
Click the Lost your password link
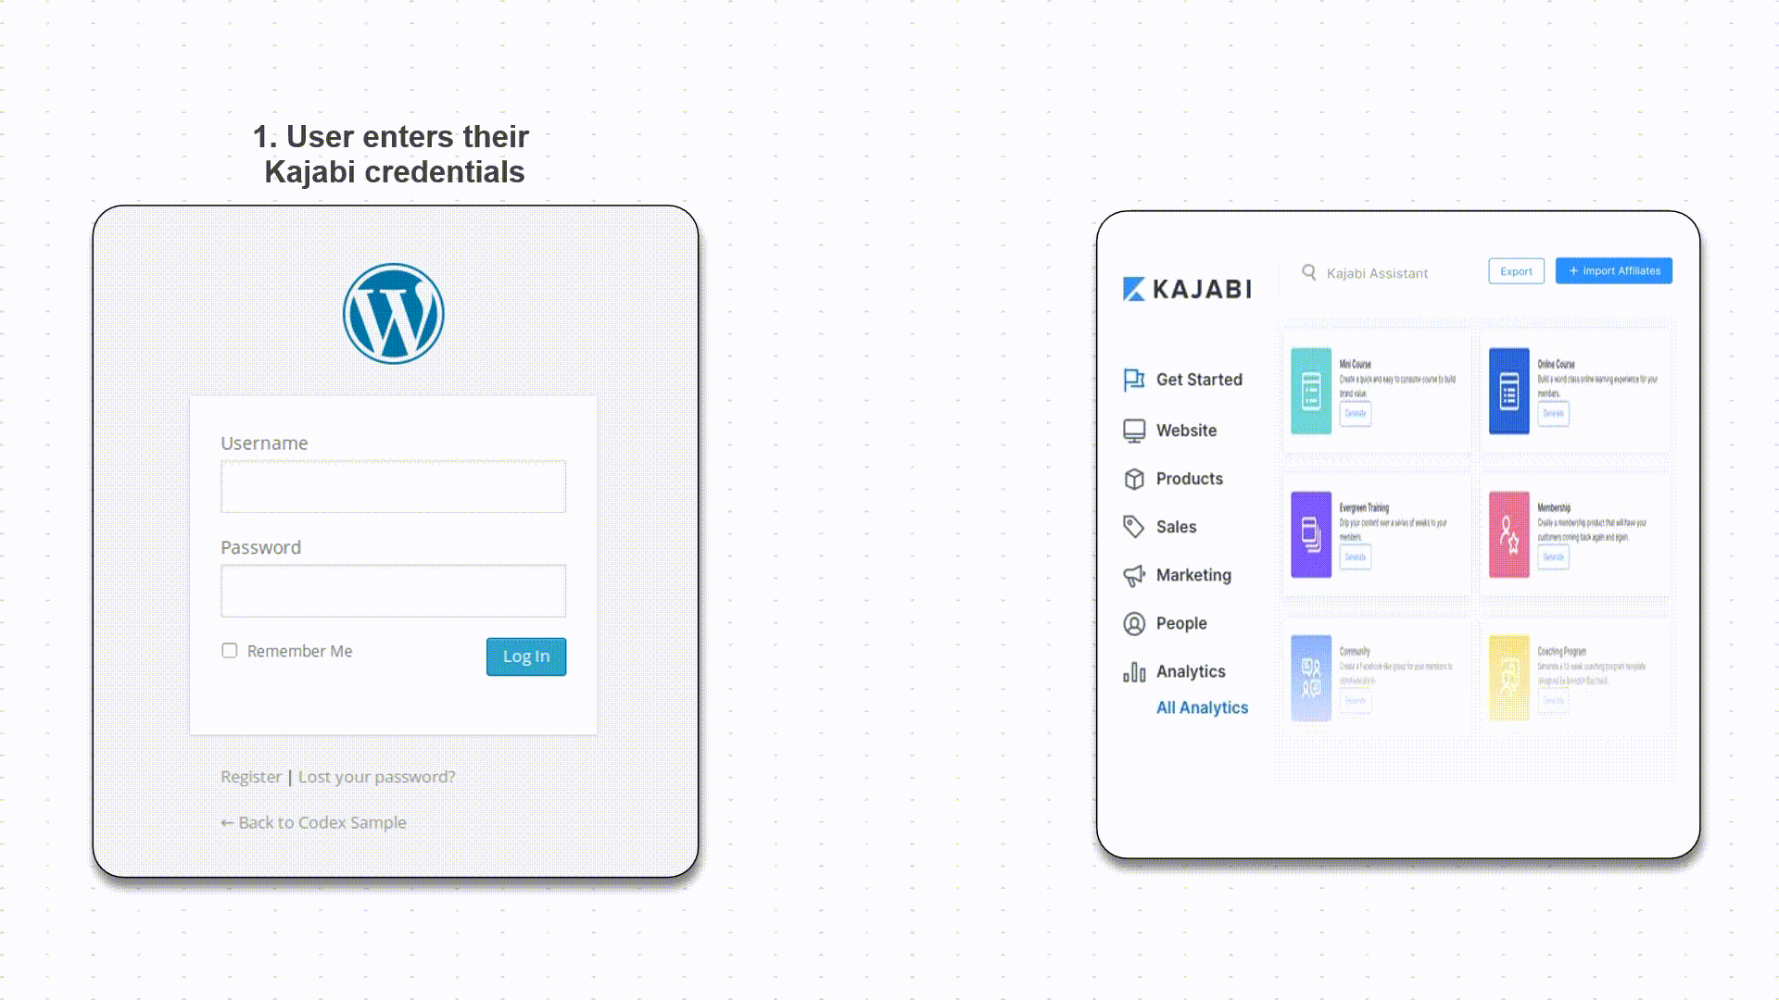click(375, 777)
